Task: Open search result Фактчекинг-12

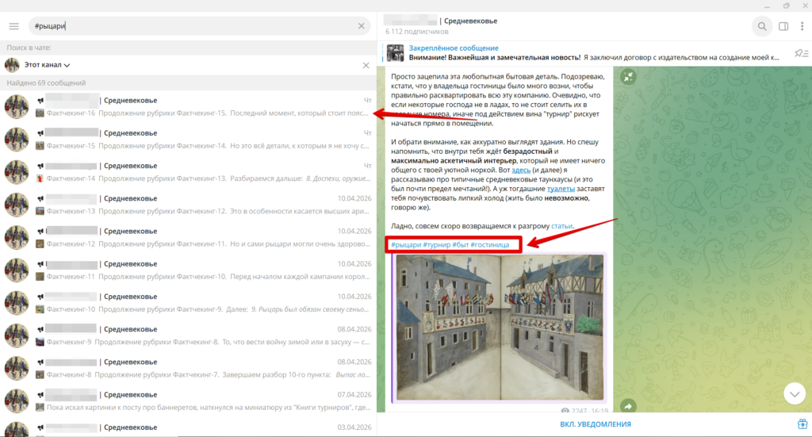Action: coord(188,237)
